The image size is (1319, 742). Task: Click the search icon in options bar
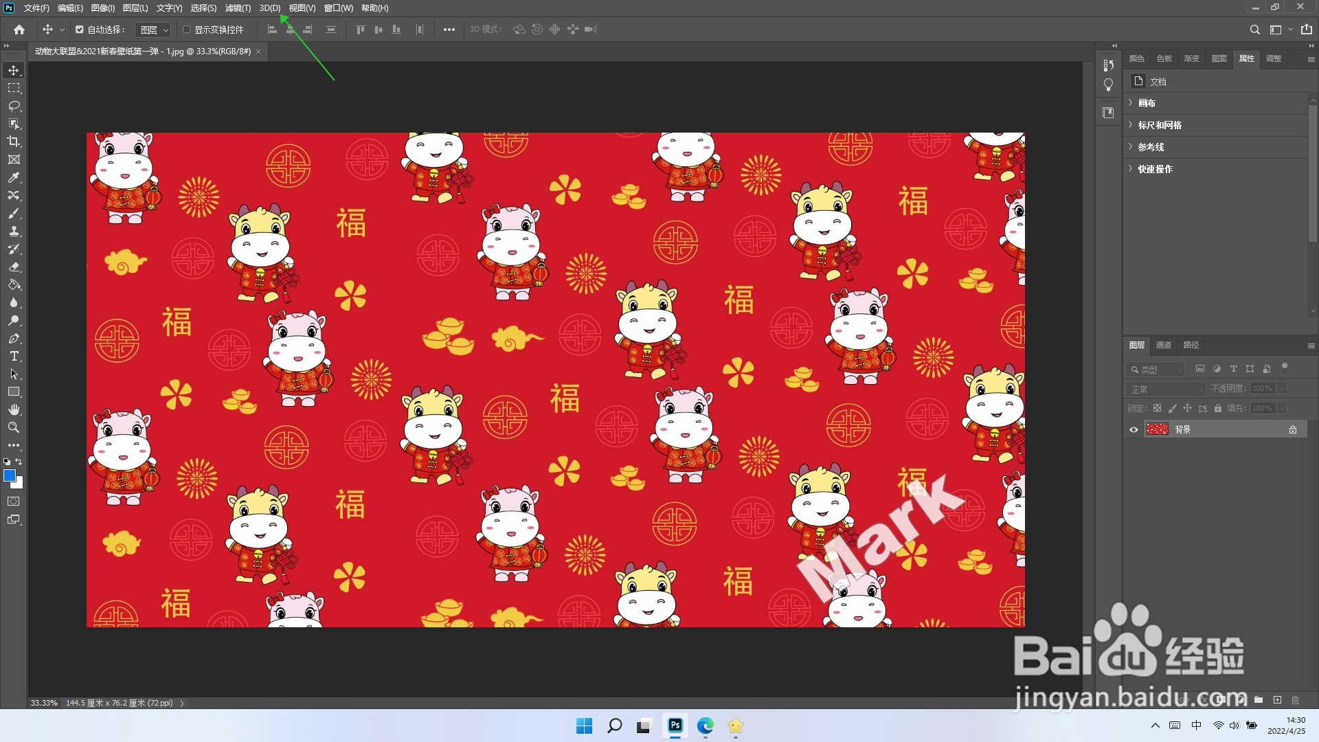[x=1254, y=30]
